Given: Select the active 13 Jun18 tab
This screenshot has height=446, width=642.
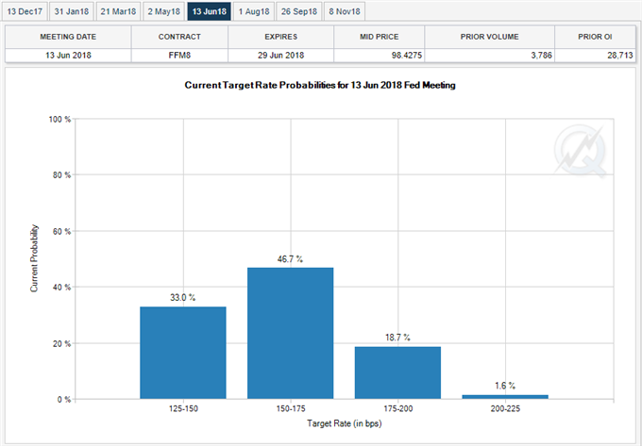Looking at the screenshot, I should click(209, 11).
